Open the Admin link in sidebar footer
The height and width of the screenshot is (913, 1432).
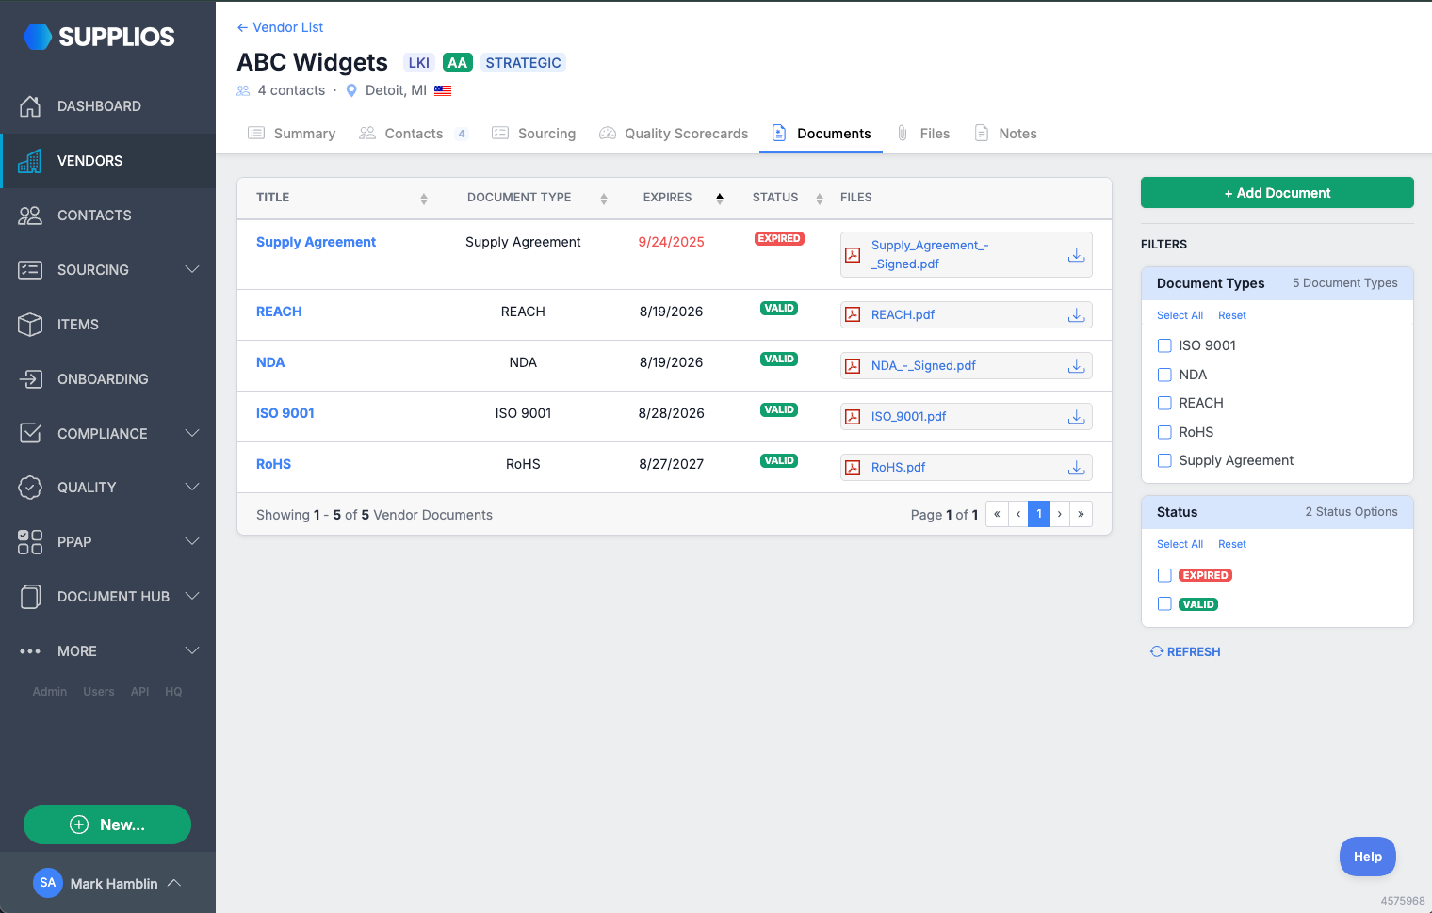click(50, 692)
